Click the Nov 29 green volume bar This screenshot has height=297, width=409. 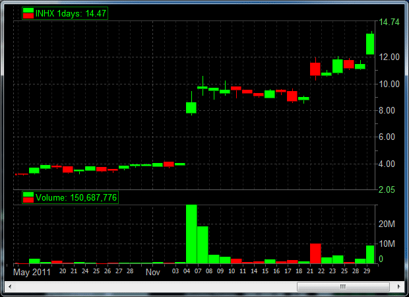pos(370,255)
